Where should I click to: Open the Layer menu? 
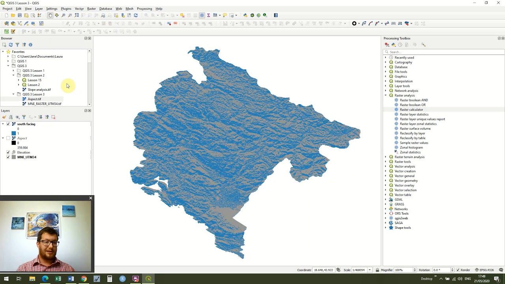click(x=39, y=9)
